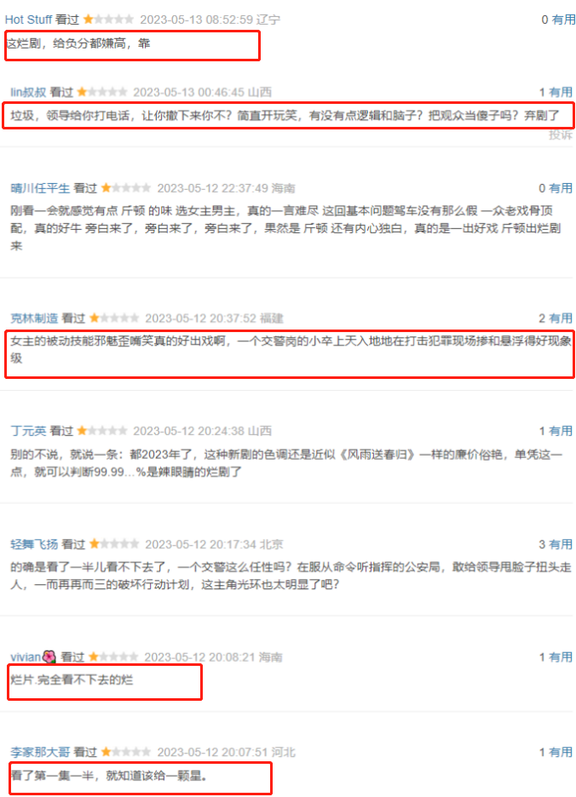Image resolution: width=576 pixels, height=797 pixels.
Task: Click star rating beside lin叔叔 看过
Action: (x=101, y=92)
